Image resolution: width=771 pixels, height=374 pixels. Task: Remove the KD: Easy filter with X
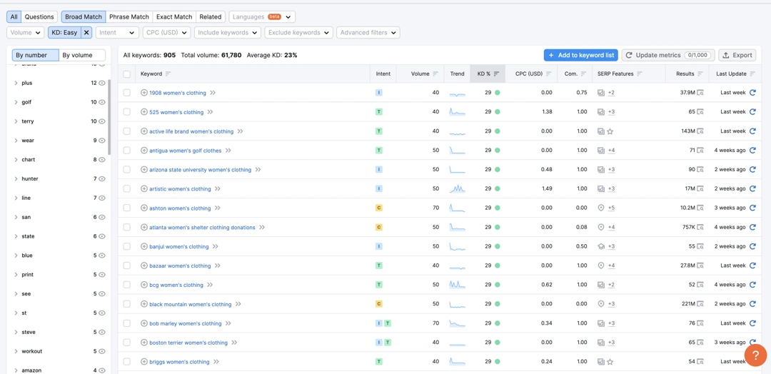86,32
